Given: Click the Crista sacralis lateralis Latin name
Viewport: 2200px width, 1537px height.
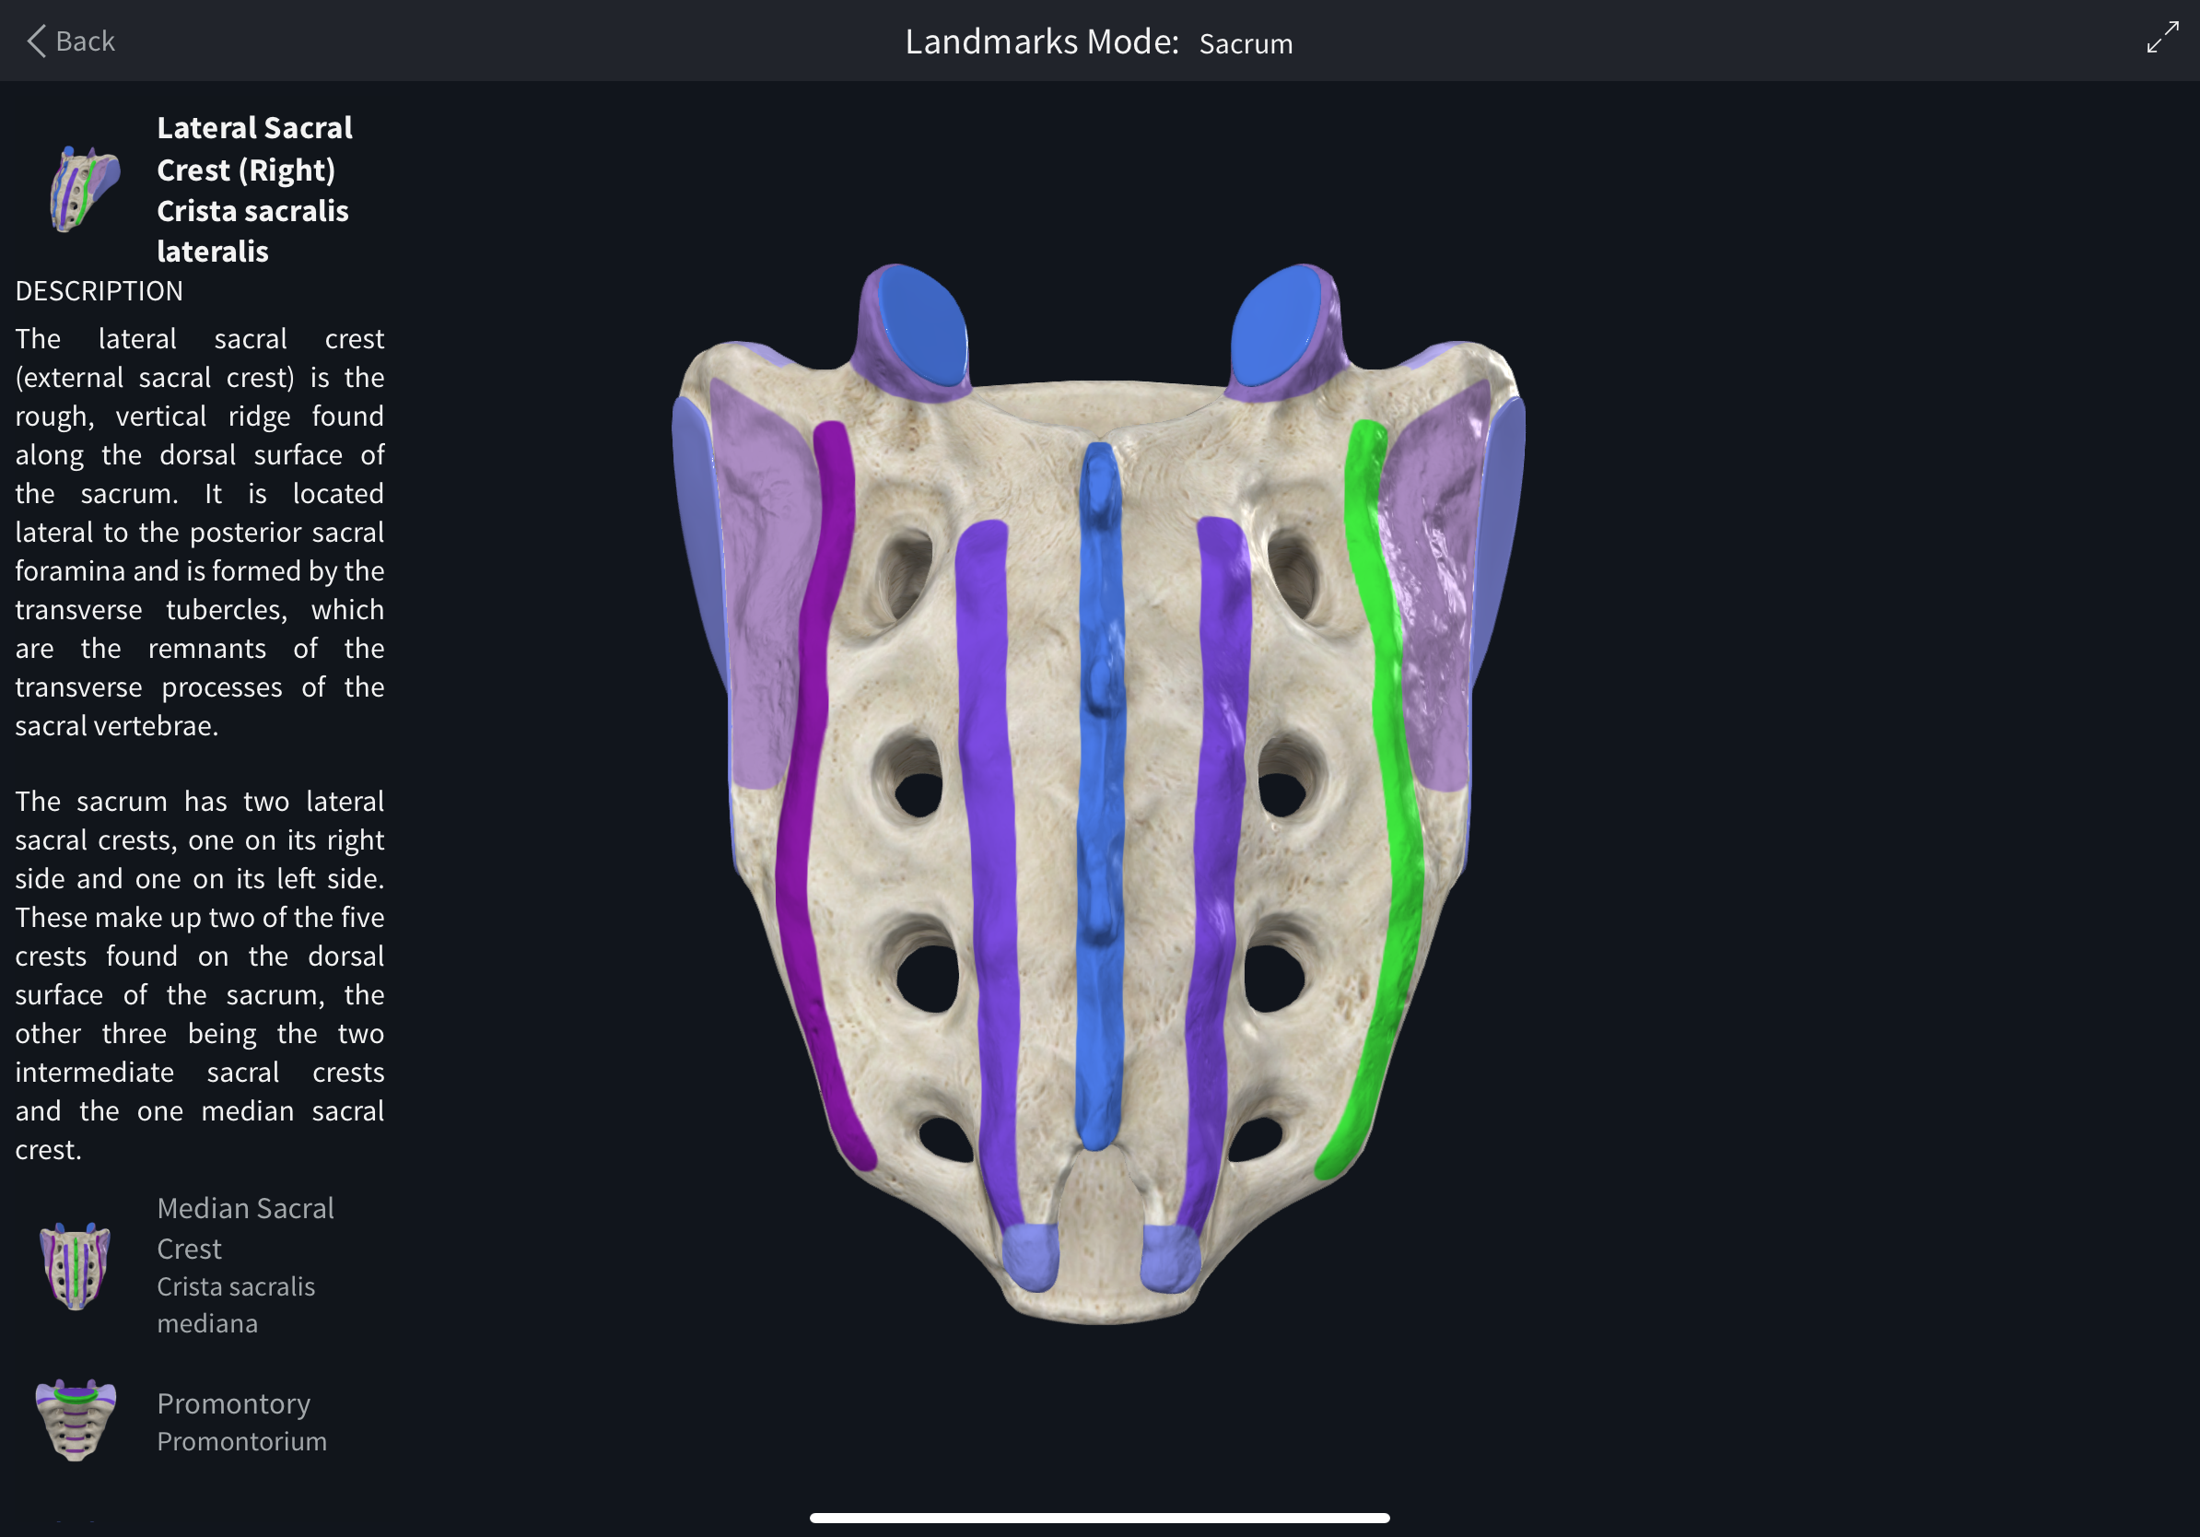Looking at the screenshot, I should click(x=253, y=231).
